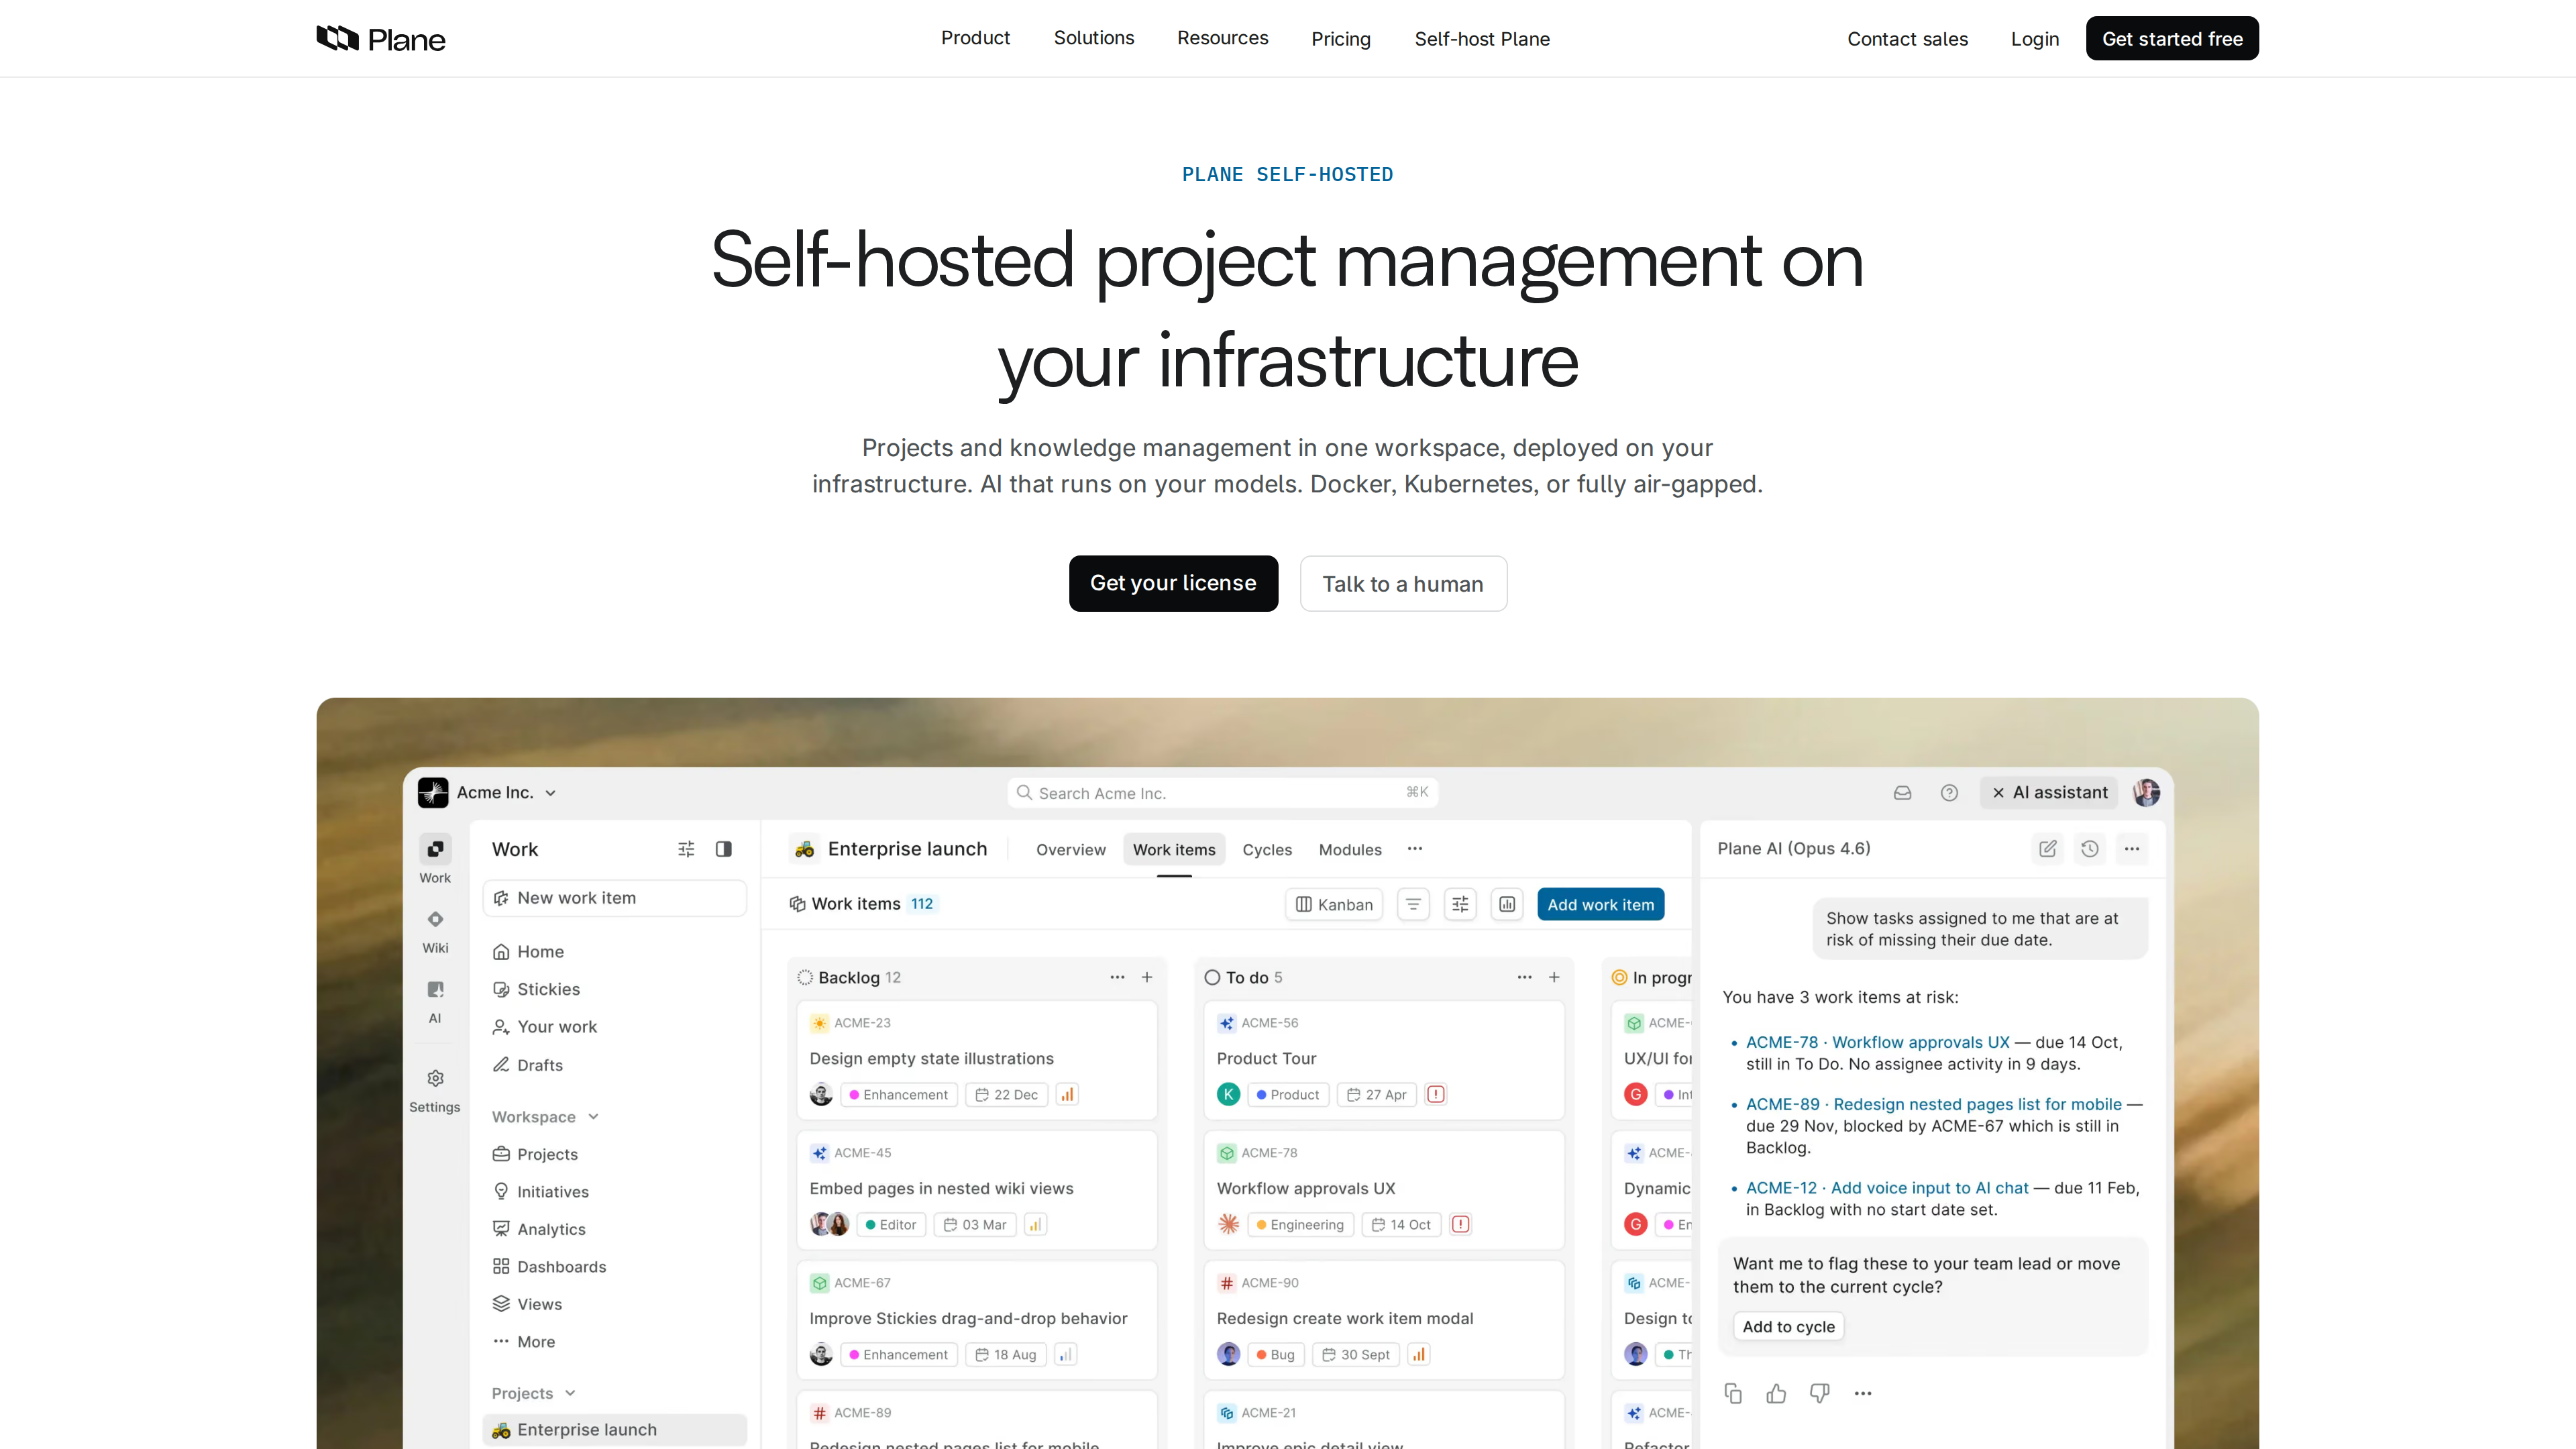Switch to the Cycles tab

[1267, 850]
